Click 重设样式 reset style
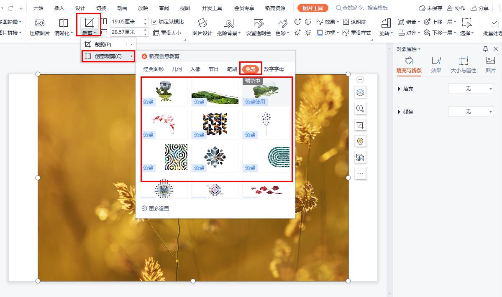The height and width of the screenshot is (297, 502). (357, 33)
